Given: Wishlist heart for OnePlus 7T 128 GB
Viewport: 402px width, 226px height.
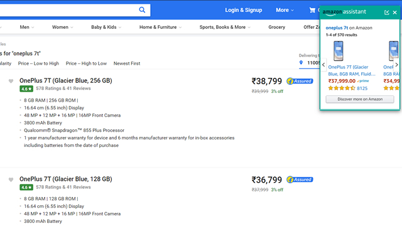Looking at the screenshot, I should (x=11, y=180).
